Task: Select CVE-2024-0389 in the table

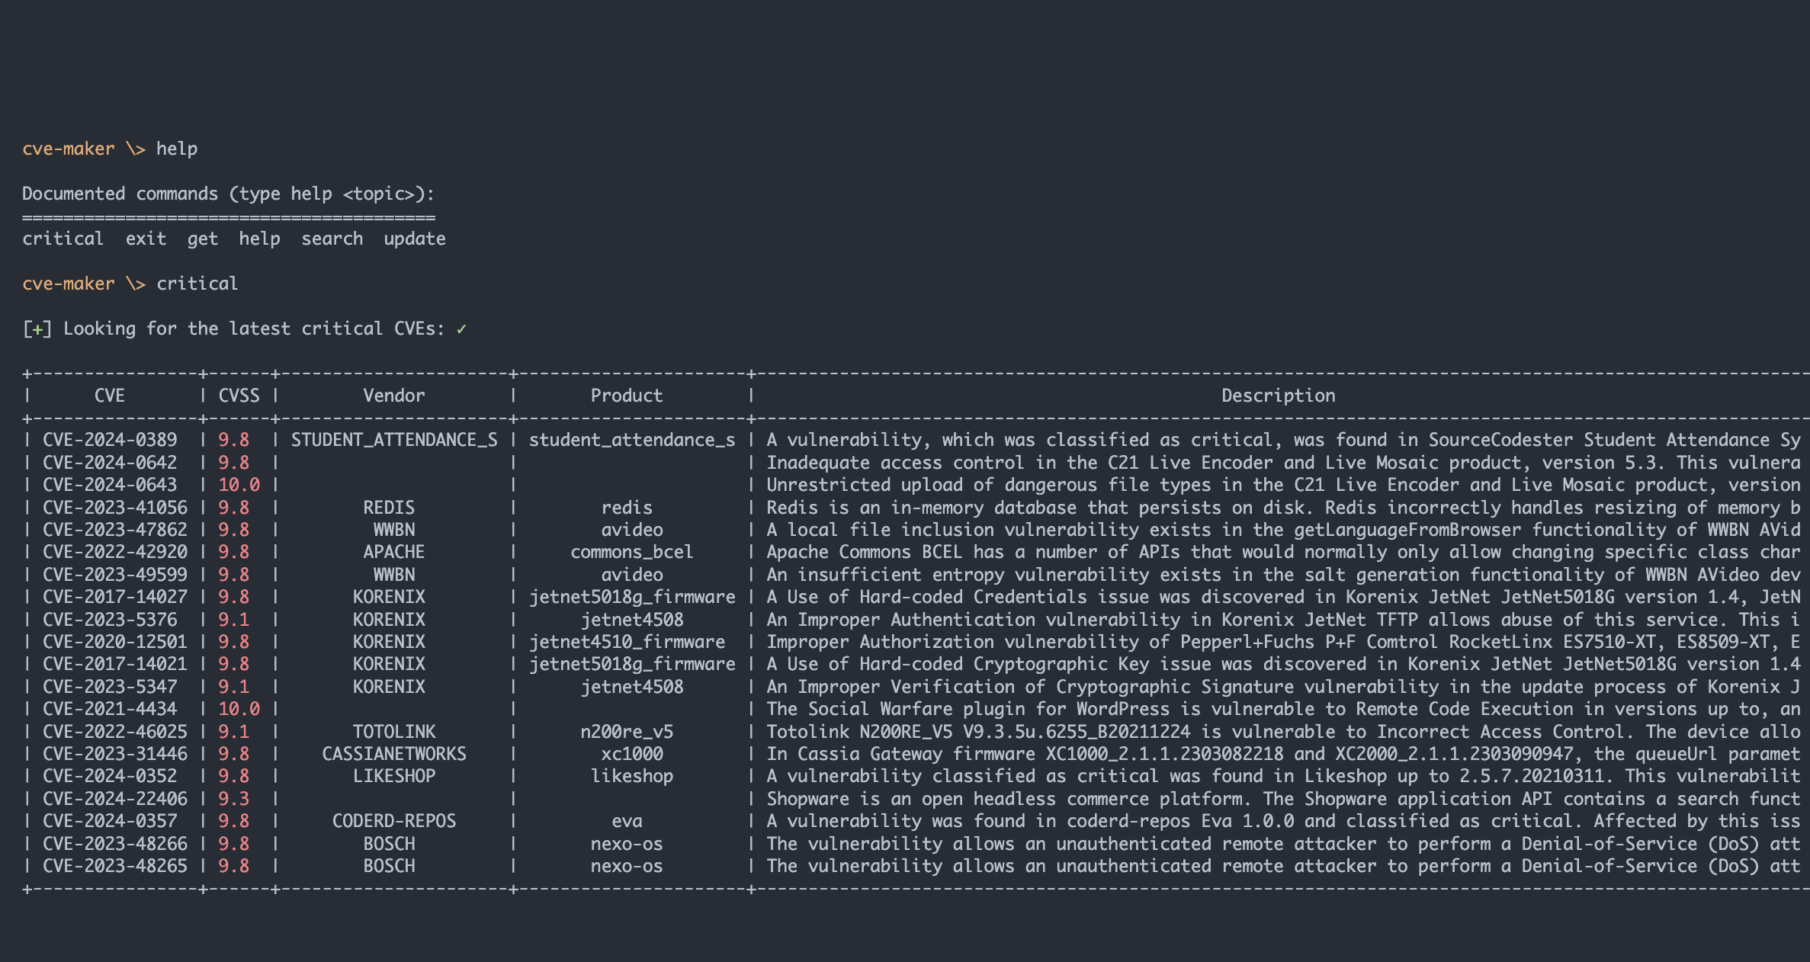Action: coord(110,440)
